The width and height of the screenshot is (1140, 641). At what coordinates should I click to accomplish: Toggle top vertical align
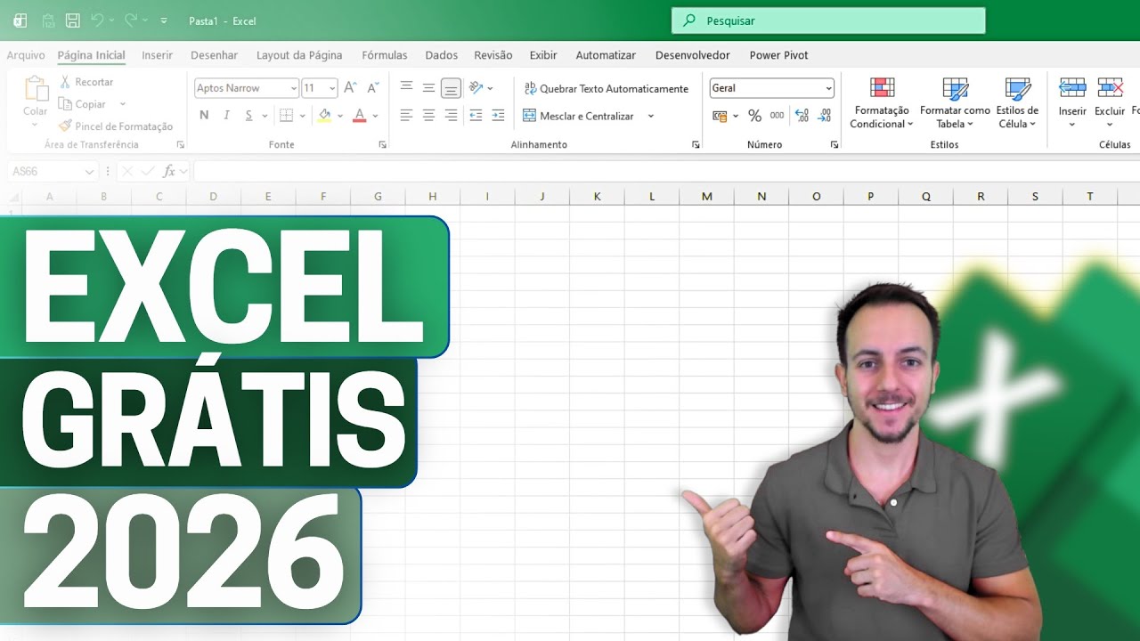pyautogui.click(x=406, y=87)
